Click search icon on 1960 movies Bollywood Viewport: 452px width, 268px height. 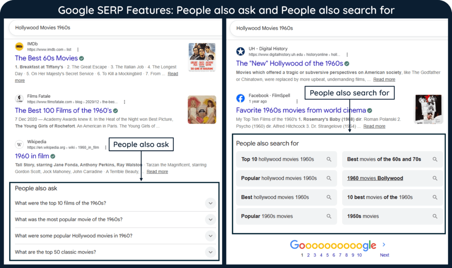point(435,178)
